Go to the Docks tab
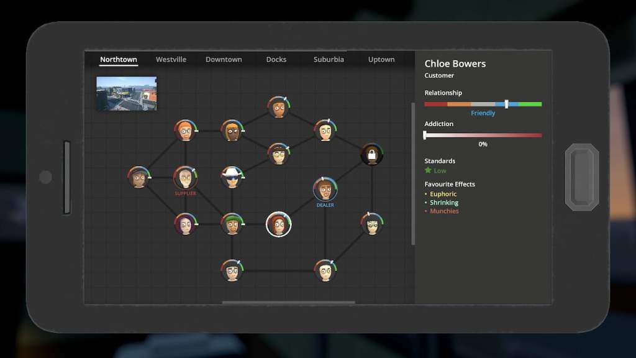The image size is (636, 358). [276, 60]
